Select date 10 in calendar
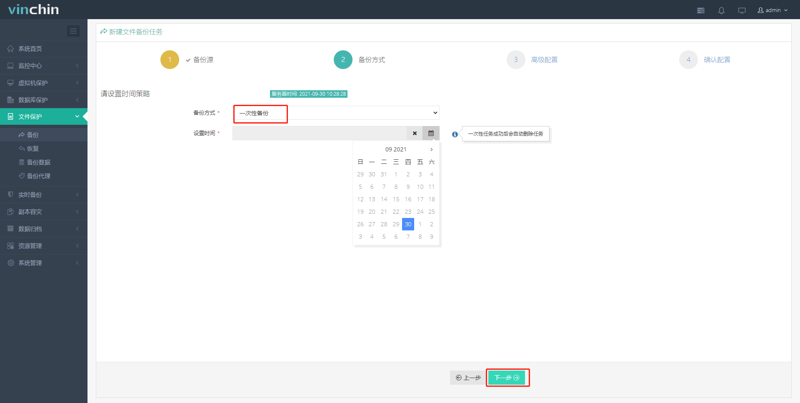800x403 pixels. 420,187
